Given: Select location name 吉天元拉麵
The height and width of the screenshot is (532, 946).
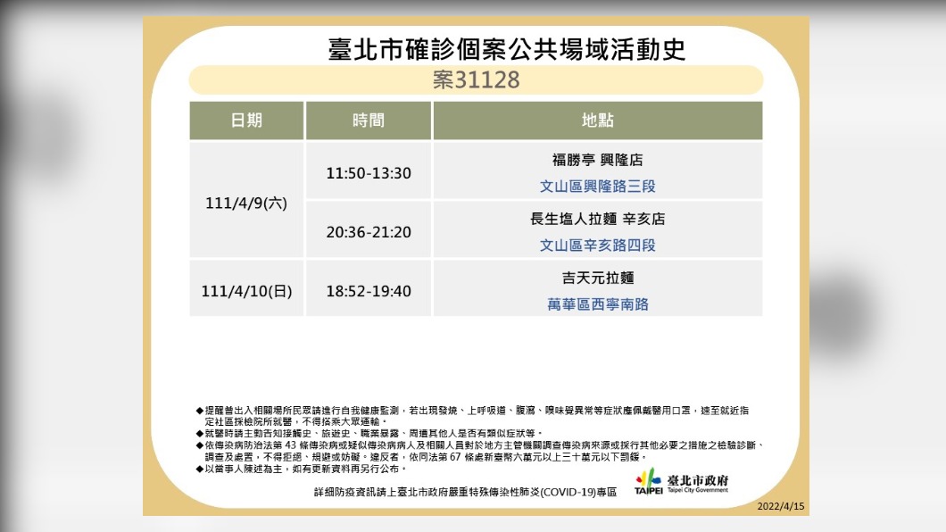Looking at the screenshot, I should tap(597, 278).
